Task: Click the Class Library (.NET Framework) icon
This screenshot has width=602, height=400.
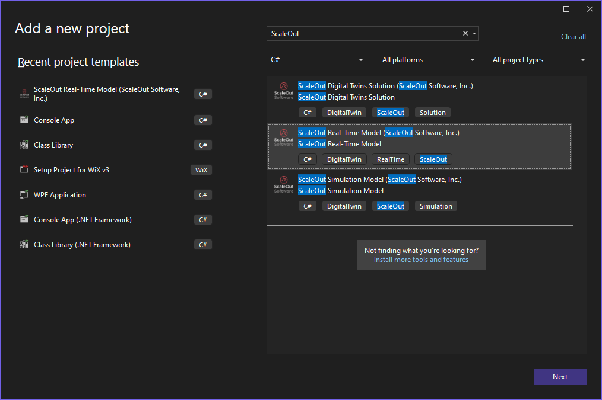Action: pyautogui.click(x=24, y=244)
